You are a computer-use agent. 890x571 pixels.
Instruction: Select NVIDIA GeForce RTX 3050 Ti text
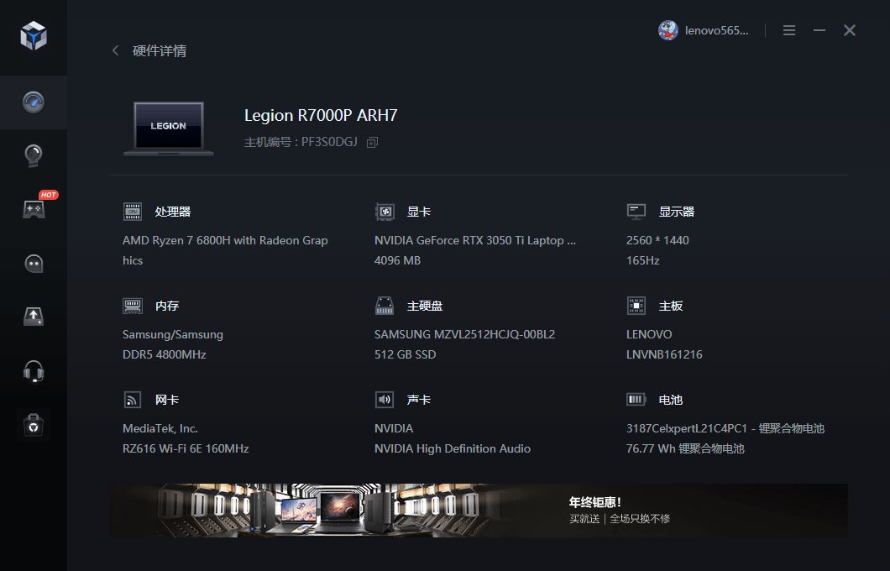475,240
